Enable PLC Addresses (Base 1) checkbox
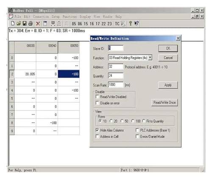 click(137, 130)
